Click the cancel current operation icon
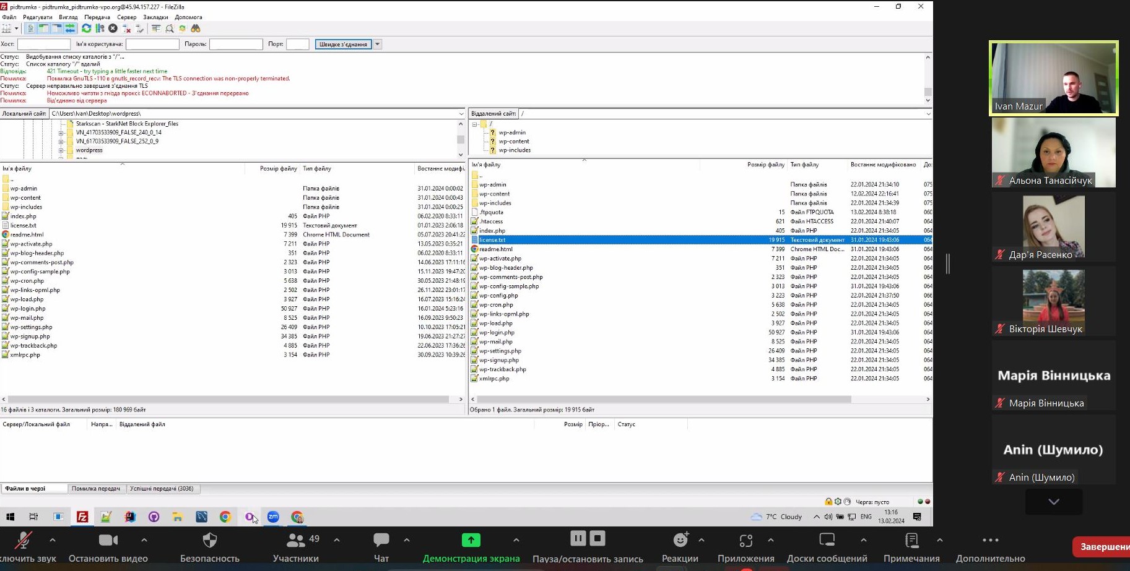Image resolution: width=1130 pixels, height=571 pixels. point(113,28)
